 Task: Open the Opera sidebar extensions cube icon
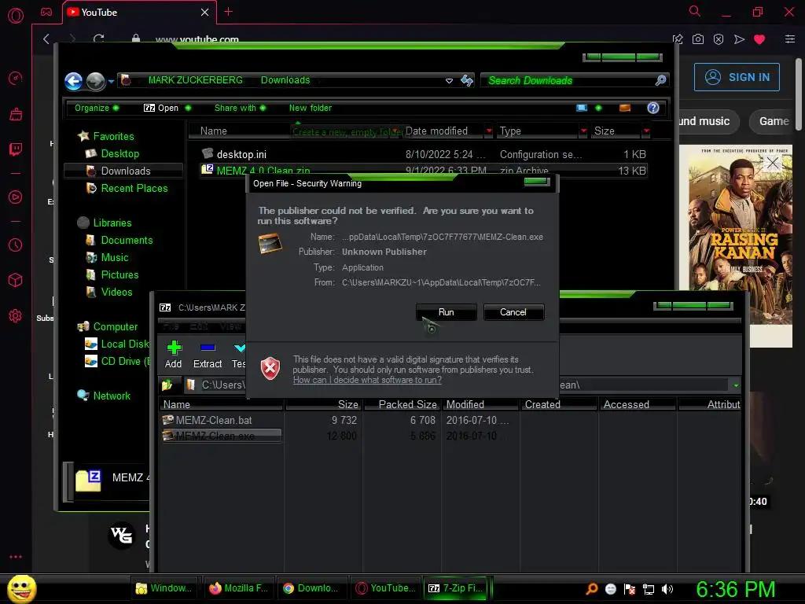point(16,281)
